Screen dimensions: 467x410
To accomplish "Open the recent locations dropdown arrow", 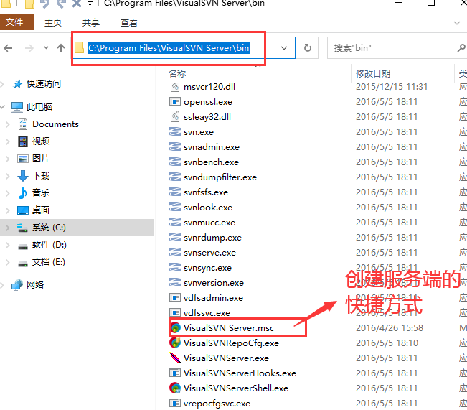I will tap(46, 47).
